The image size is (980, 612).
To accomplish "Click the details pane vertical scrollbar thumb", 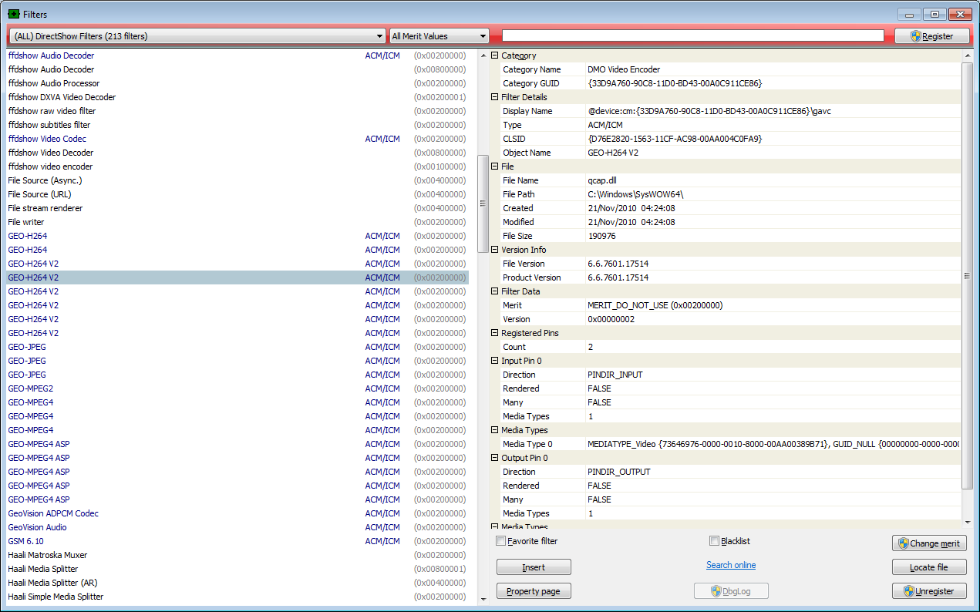I will coord(968,275).
